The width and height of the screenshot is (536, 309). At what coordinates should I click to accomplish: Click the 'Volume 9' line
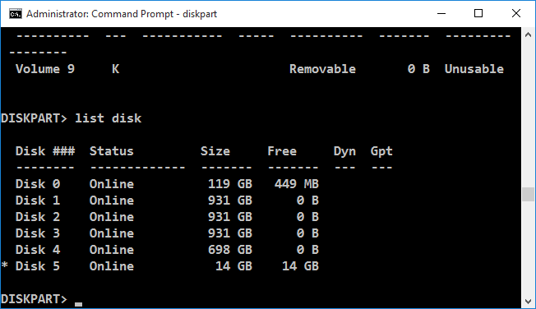(260, 69)
